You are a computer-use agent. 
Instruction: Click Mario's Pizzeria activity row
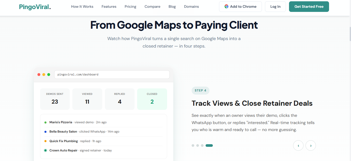104,122
